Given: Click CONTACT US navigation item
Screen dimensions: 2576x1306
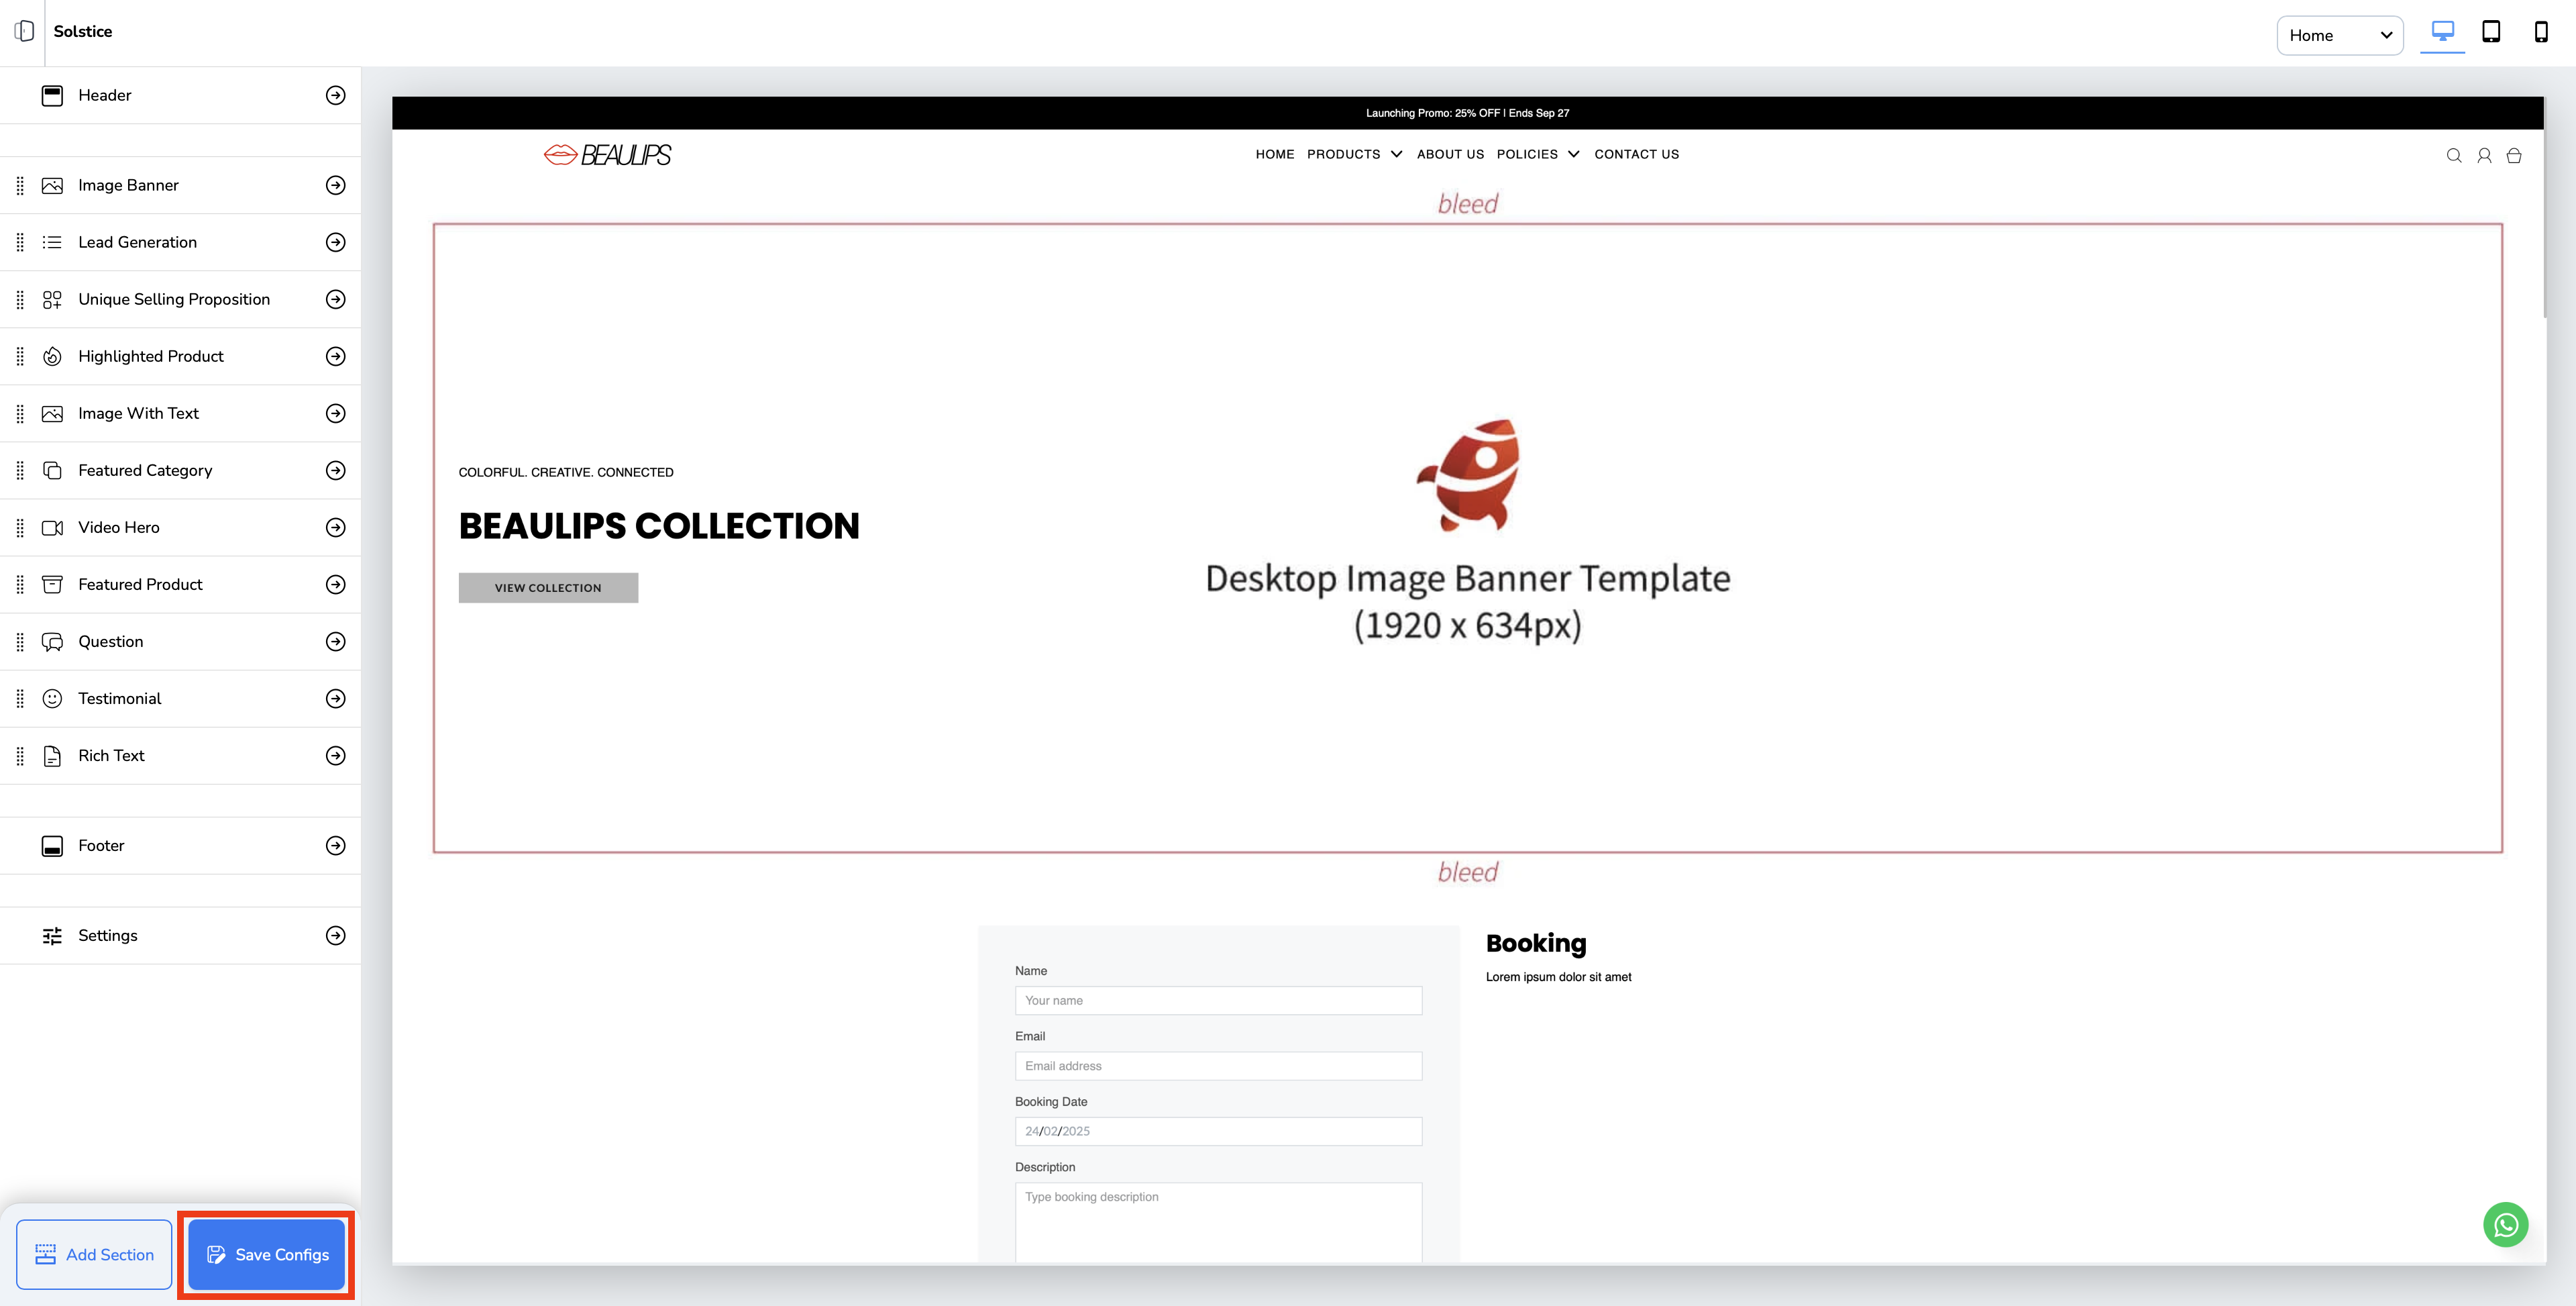Looking at the screenshot, I should tap(1636, 154).
